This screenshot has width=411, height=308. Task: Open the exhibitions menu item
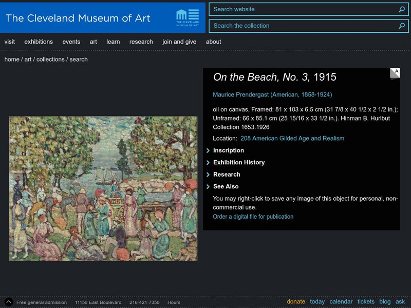point(39,42)
